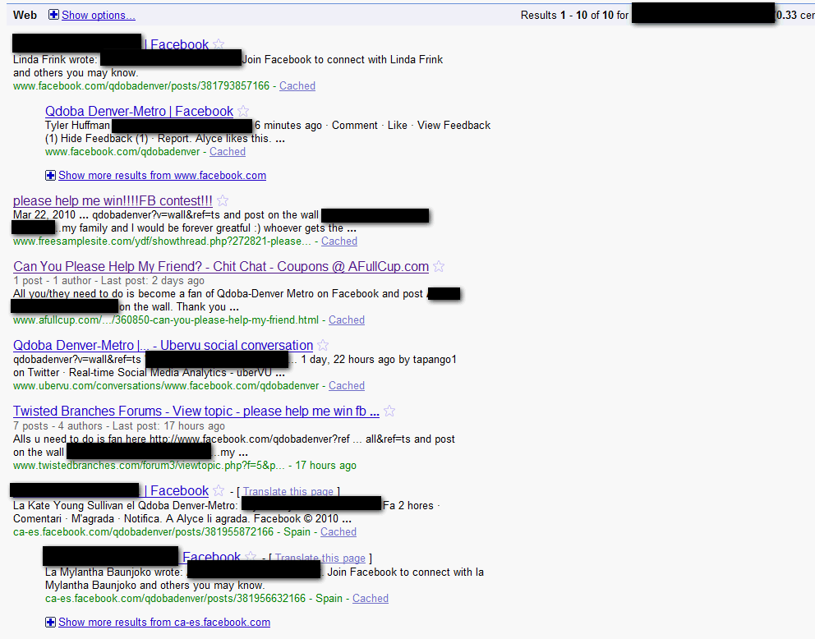
Task: Click the '17 hours ago' green text
Action: (326, 466)
